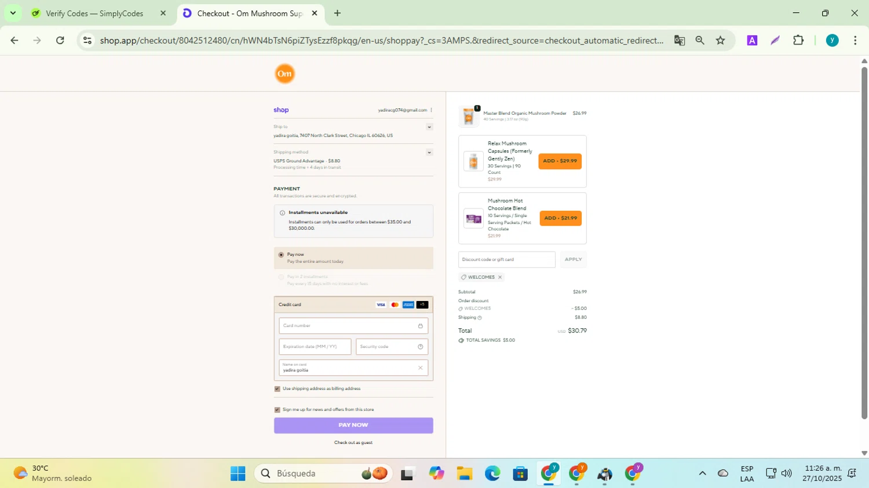
Task: Show hidden system tray icons
Action: coord(702,474)
